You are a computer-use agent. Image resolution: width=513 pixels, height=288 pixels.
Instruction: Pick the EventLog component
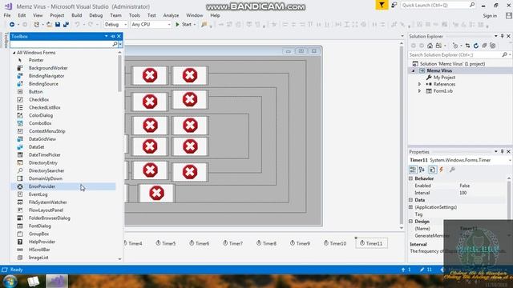(38, 194)
